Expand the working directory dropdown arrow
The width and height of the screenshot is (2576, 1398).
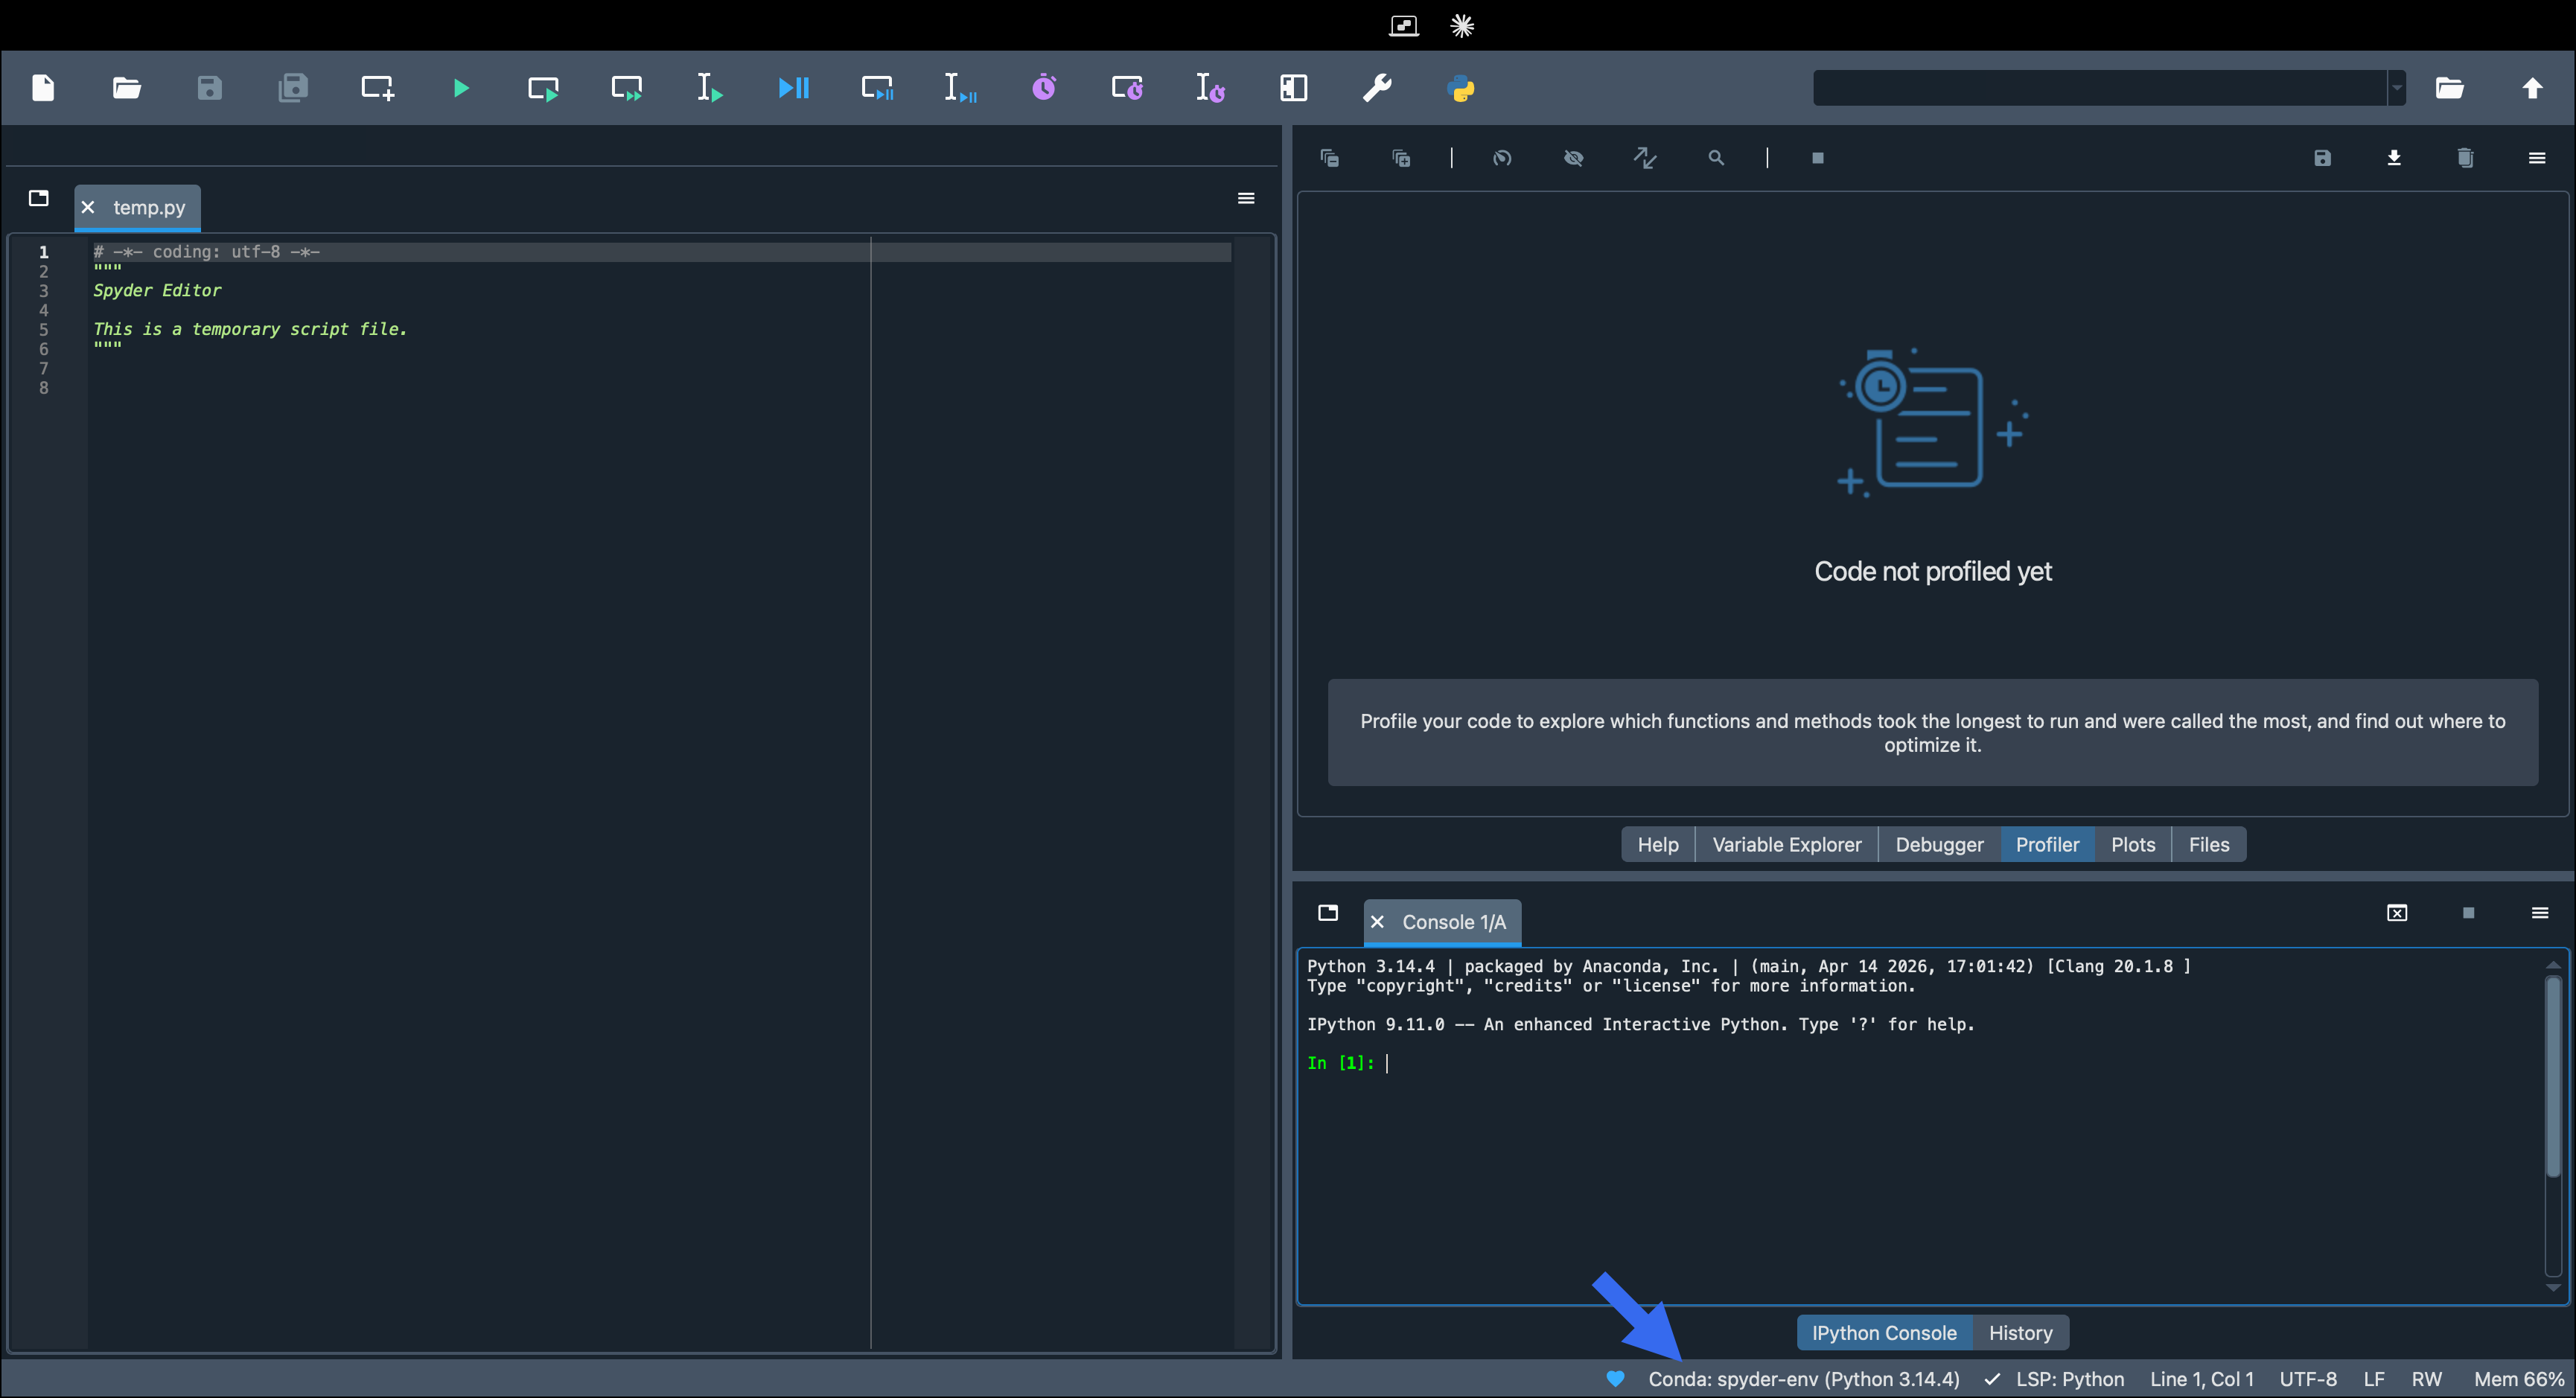pyautogui.click(x=2397, y=88)
